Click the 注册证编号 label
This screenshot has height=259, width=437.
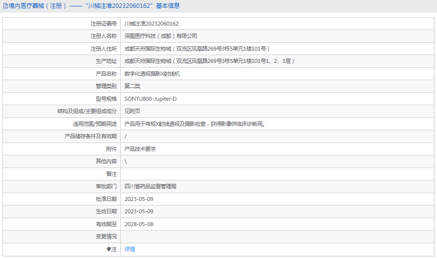tap(104, 24)
